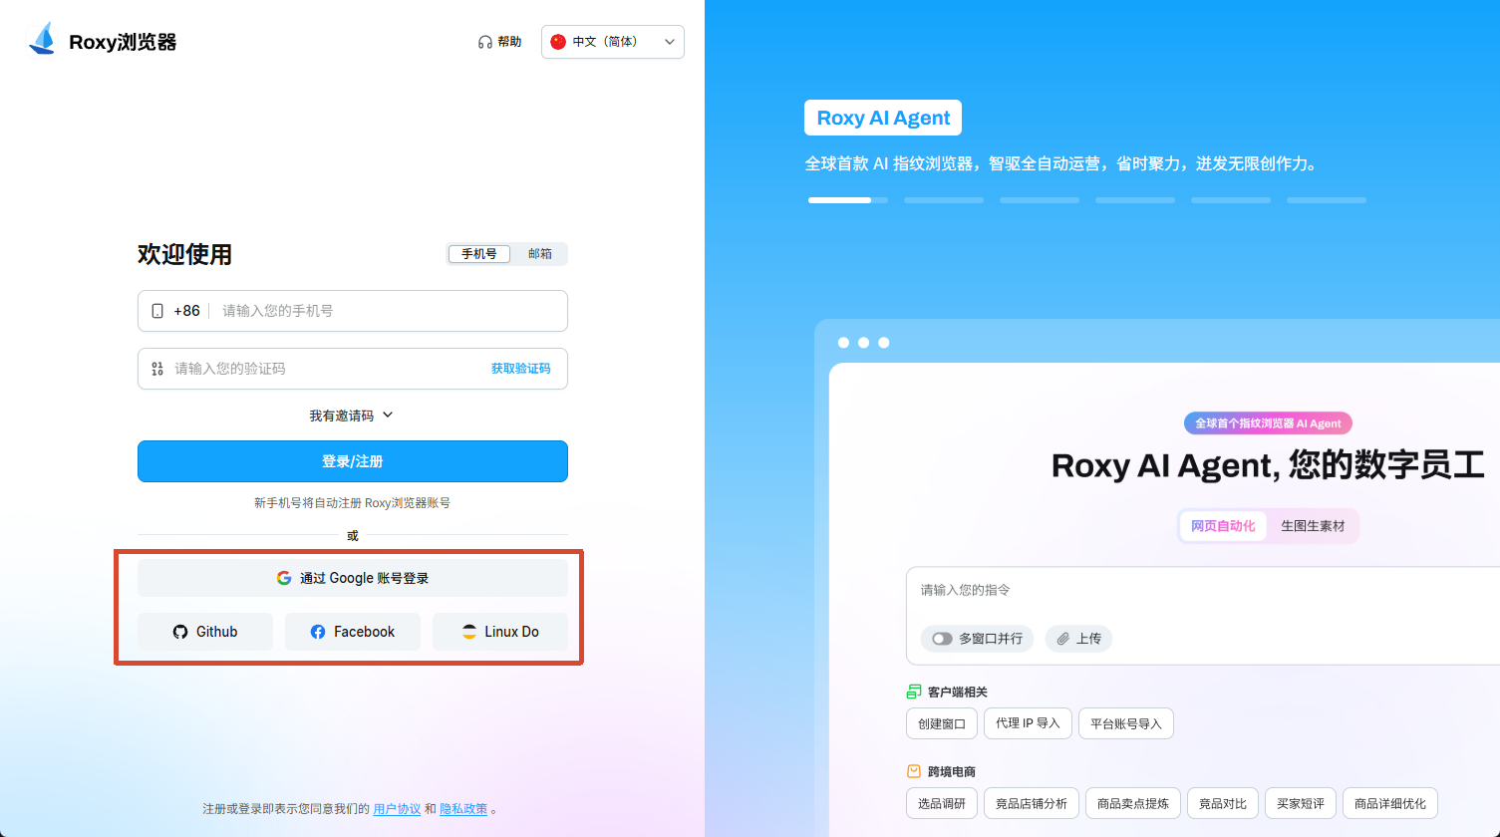Click the 平台账号导入 chip
The image size is (1500, 837).
1126,723
